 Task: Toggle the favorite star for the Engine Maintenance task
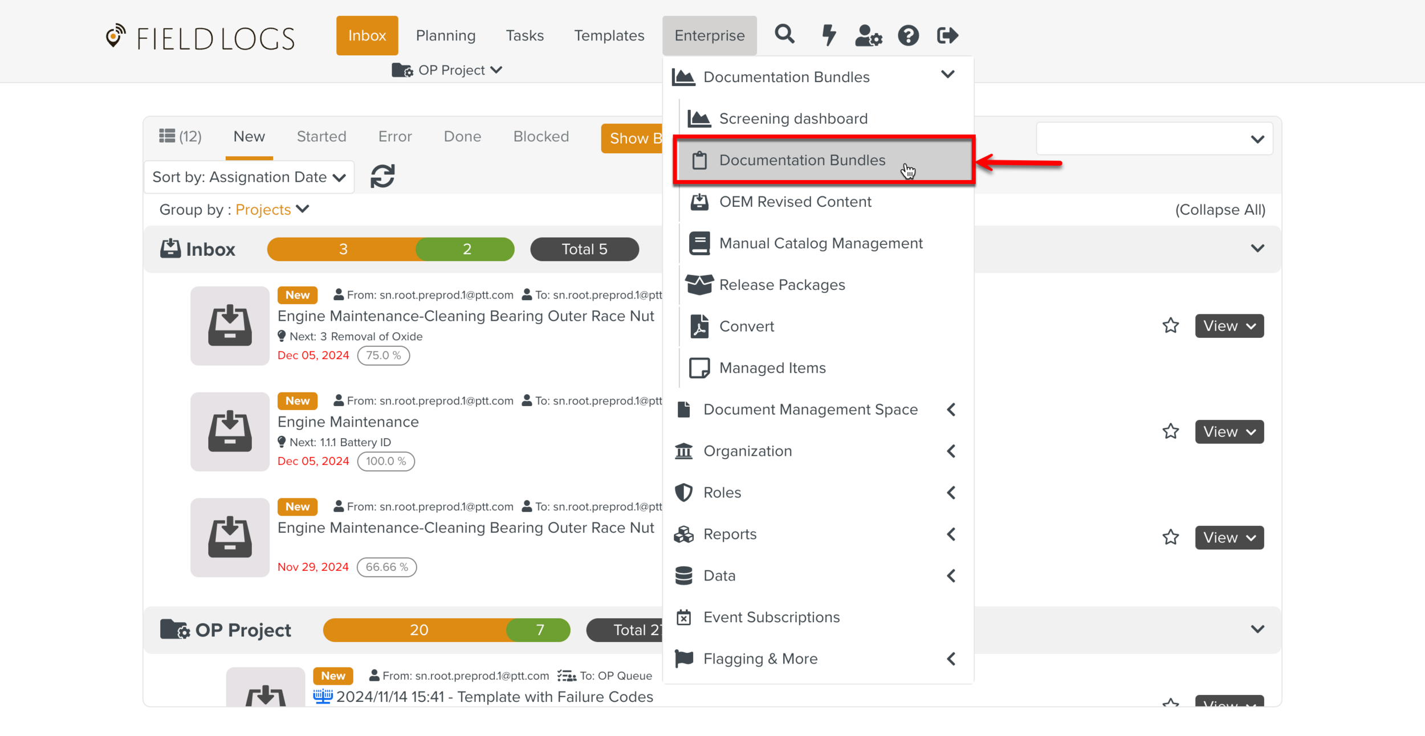tap(1171, 431)
